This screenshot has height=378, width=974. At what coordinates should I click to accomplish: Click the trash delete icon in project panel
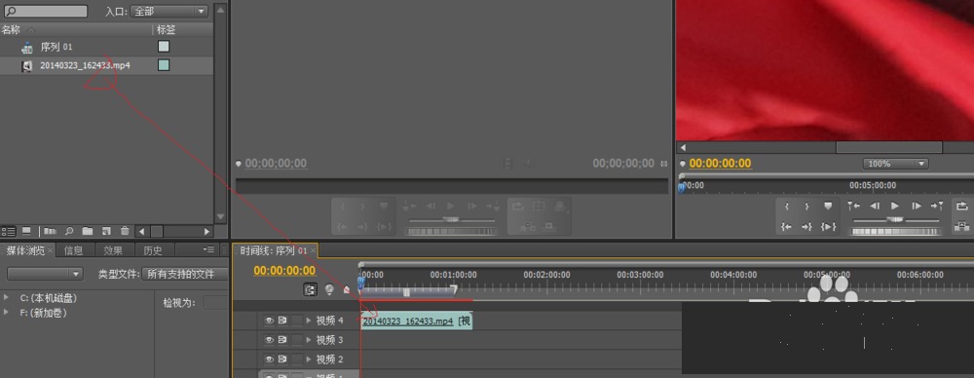[x=125, y=231]
